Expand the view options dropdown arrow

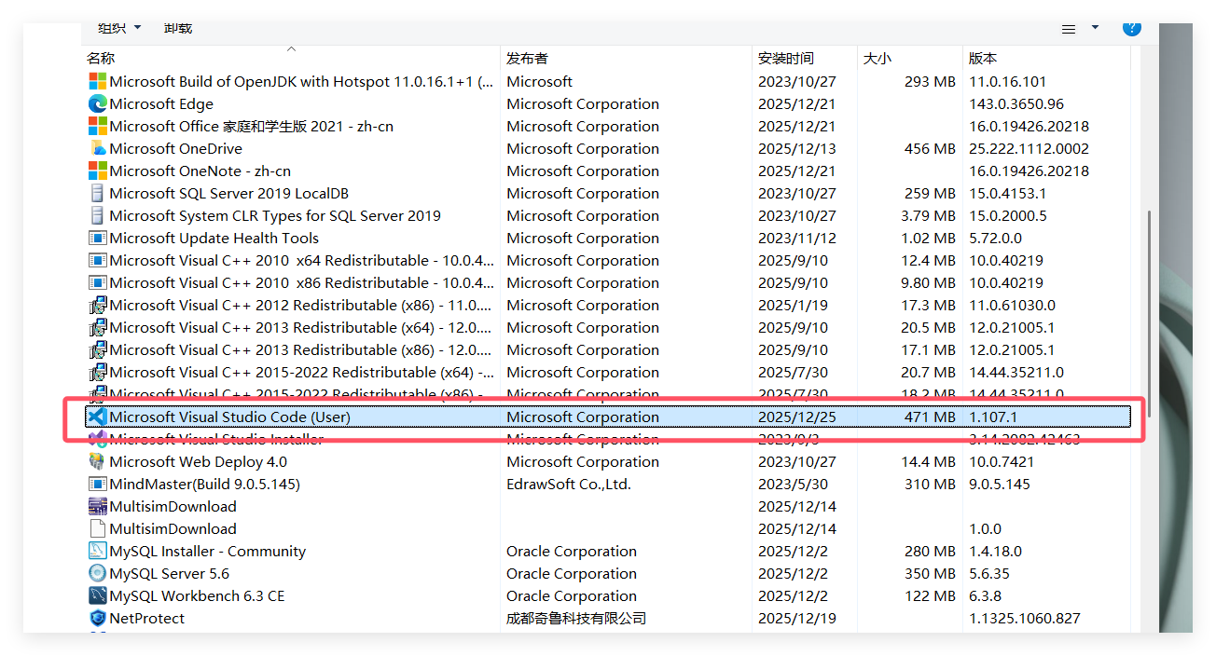pos(1095,28)
